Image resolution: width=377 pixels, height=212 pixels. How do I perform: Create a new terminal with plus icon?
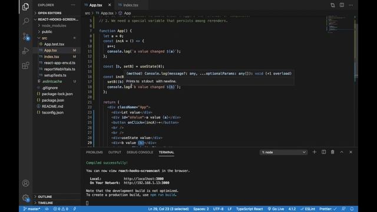[x=314, y=152]
